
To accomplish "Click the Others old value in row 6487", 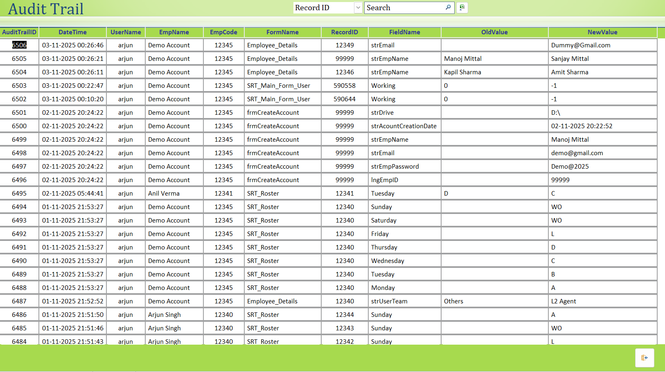I will tap(454, 301).
